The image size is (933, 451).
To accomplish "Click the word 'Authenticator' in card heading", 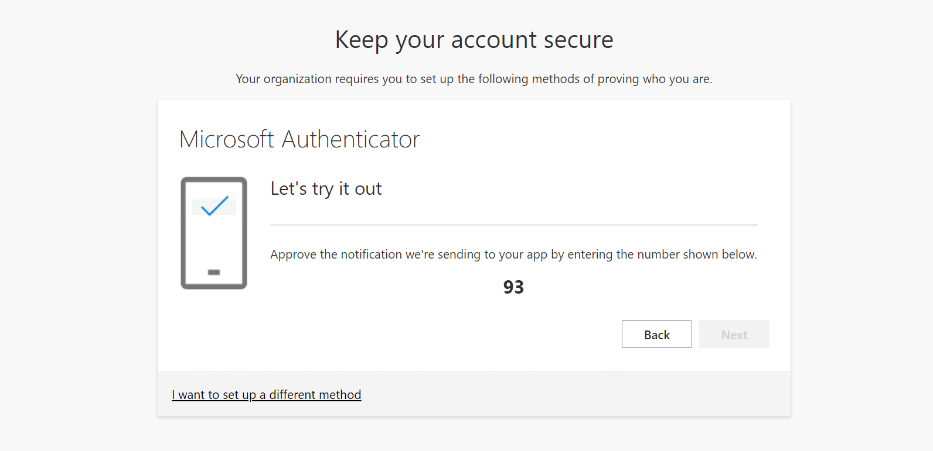I will (x=351, y=139).
